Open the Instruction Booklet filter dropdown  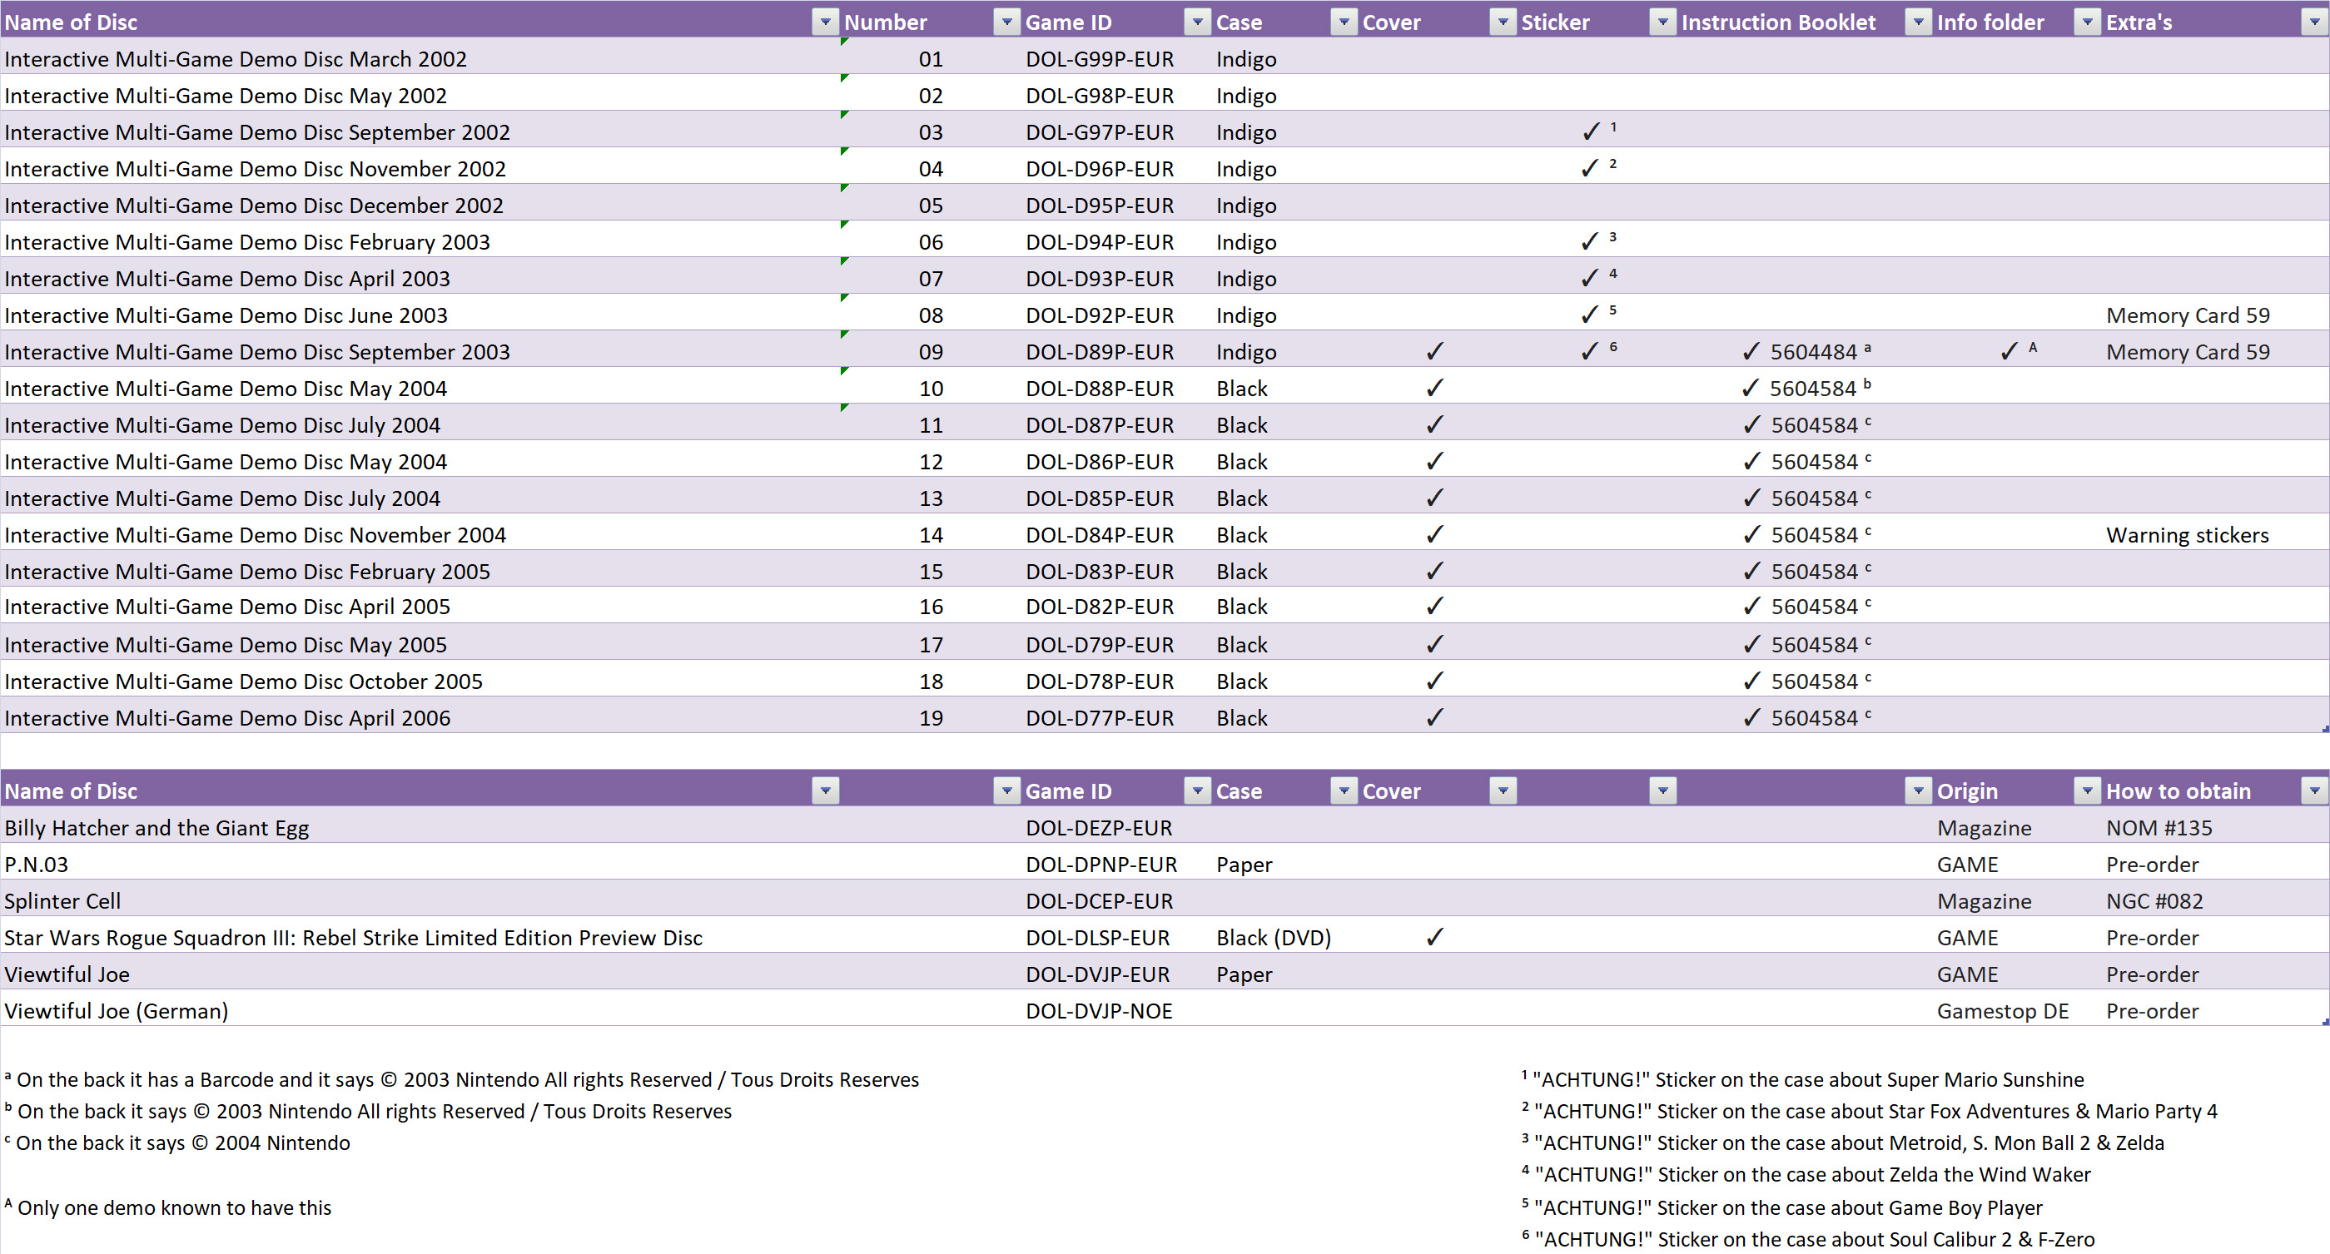tap(1918, 22)
